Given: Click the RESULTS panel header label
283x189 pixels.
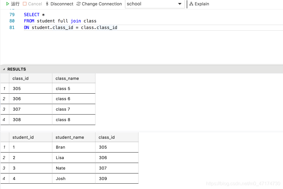Looking at the screenshot, I should 17,69.
